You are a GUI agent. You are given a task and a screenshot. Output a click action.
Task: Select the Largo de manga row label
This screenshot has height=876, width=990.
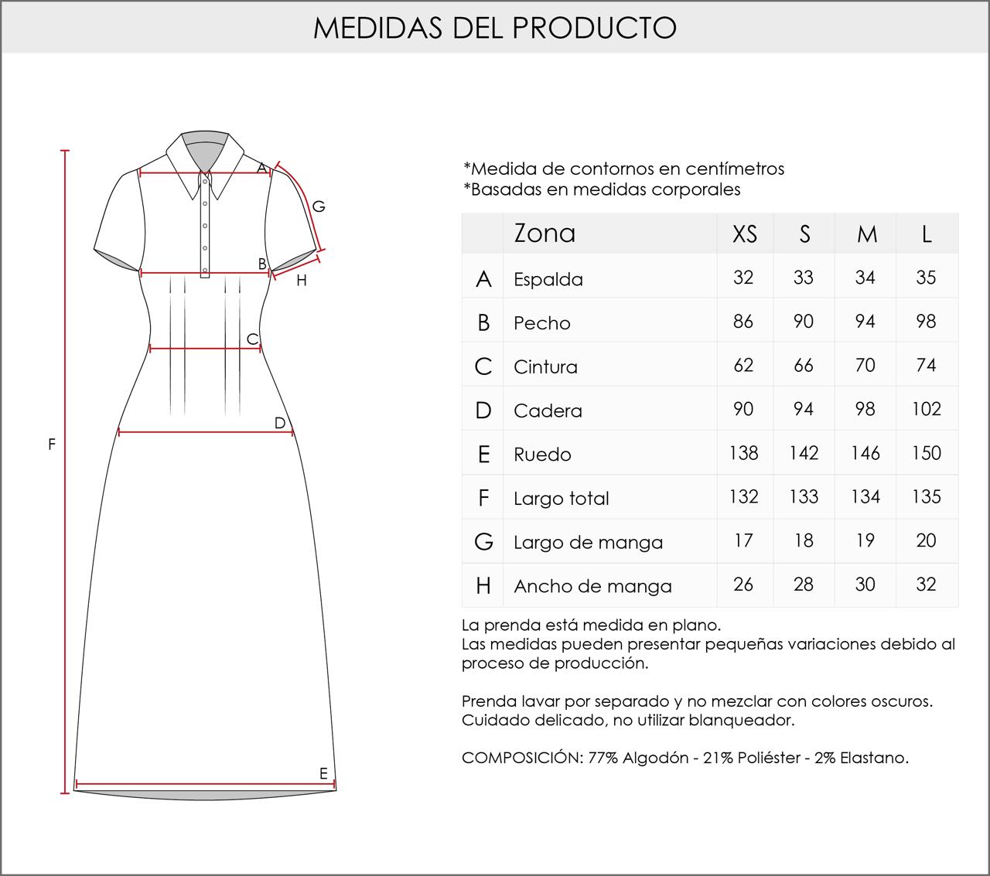[x=588, y=543]
